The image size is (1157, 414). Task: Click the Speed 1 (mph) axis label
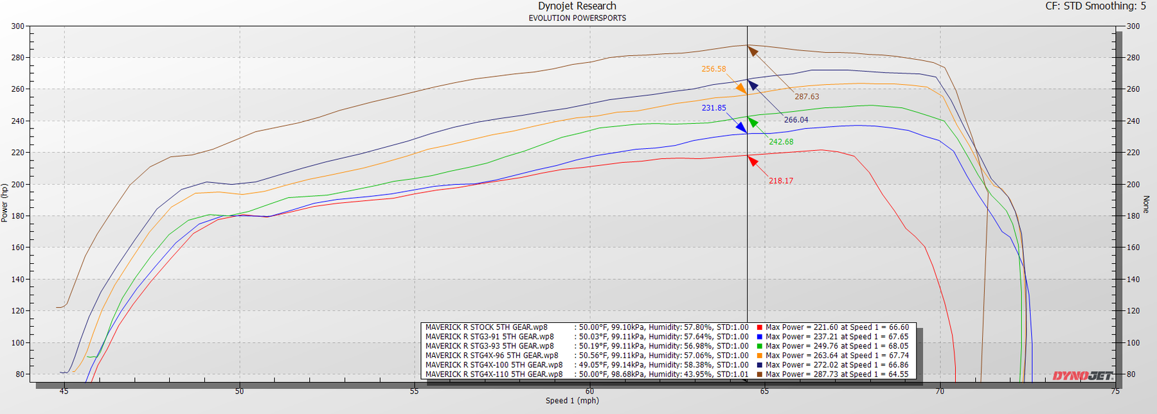[572, 401]
